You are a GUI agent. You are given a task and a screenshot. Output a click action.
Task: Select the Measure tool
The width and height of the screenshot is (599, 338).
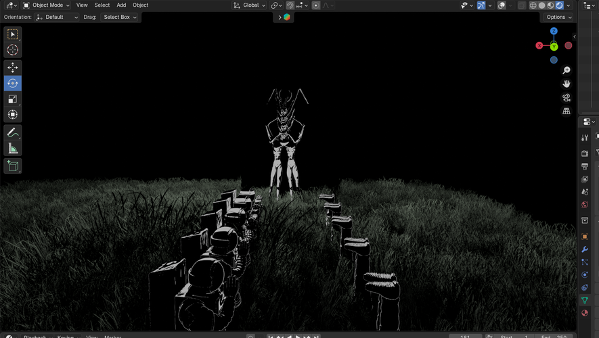click(x=12, y=149)
